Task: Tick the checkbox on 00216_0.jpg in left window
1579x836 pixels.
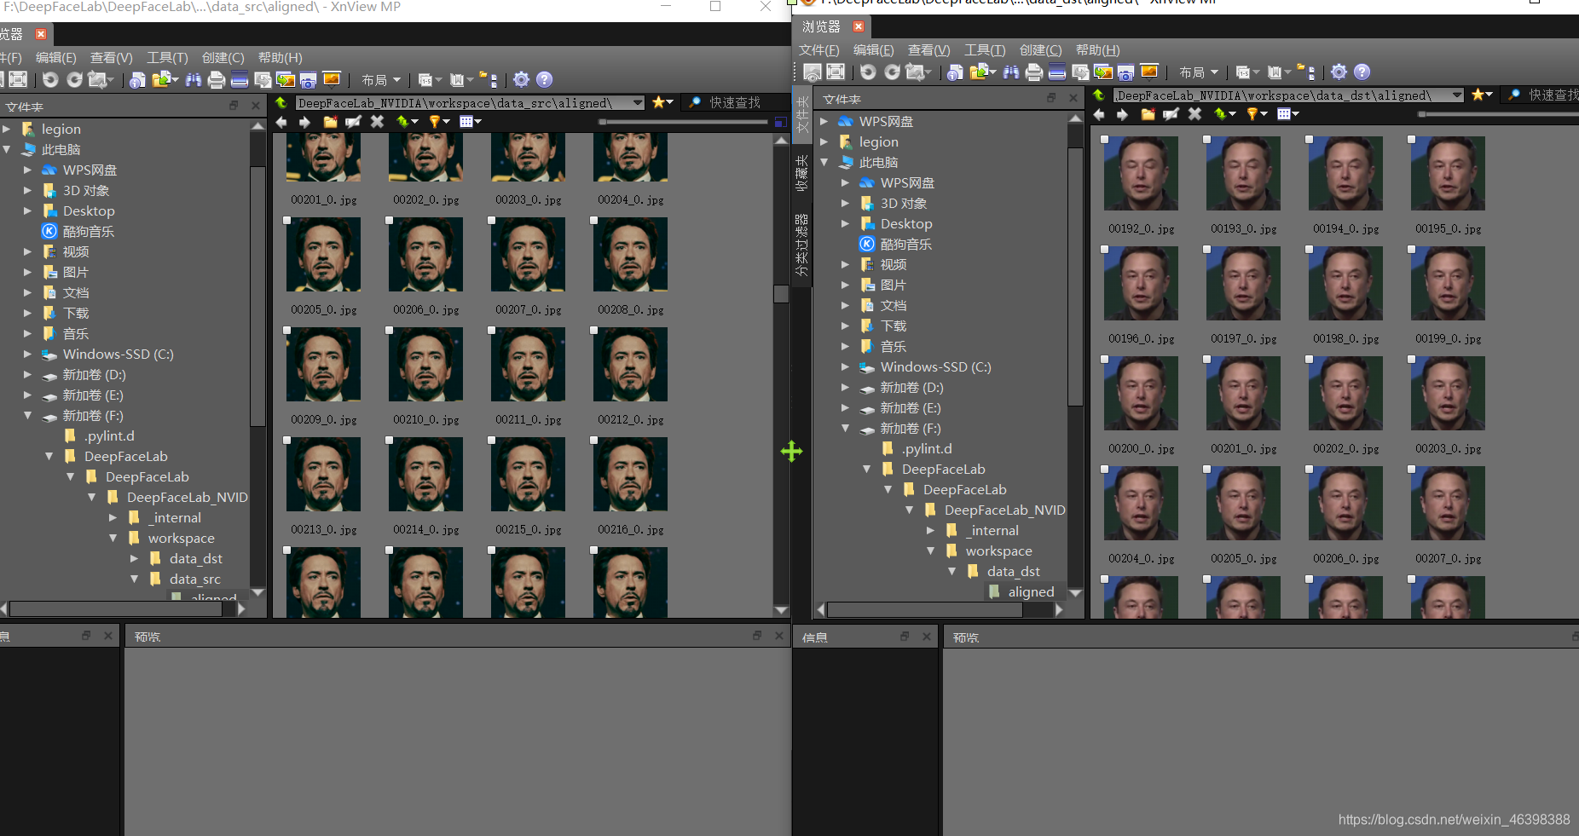Action: [594, 441]
